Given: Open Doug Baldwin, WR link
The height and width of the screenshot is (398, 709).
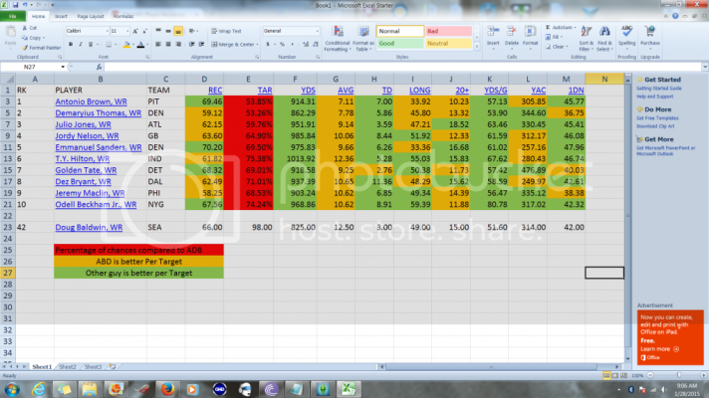Looking at the screenshot, I should (x=89, y=227).
